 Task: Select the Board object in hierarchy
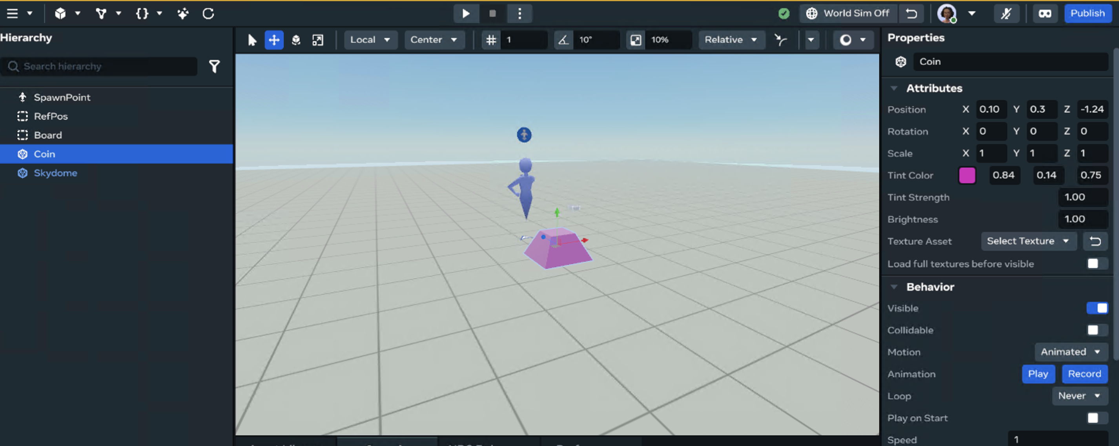point(48,135)
